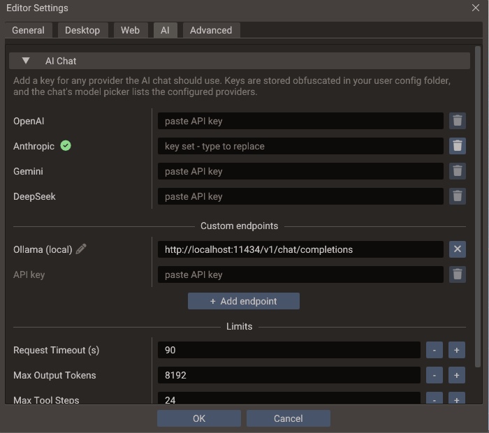Open the Web tab

131,30
